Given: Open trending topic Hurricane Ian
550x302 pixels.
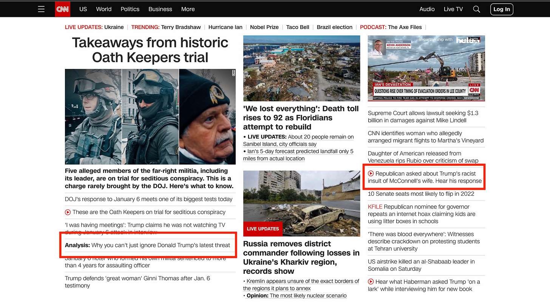Looking at the screenshot, I should (226, 27).
